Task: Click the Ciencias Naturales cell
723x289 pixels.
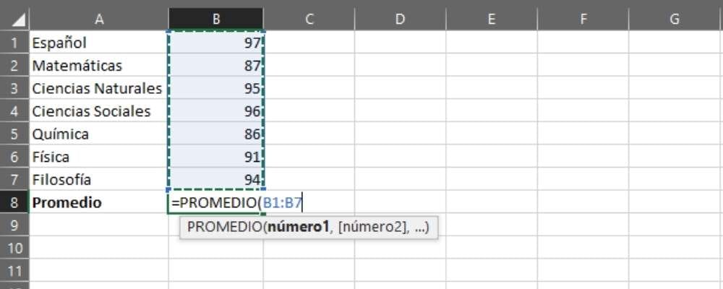Action: point(97,88)
